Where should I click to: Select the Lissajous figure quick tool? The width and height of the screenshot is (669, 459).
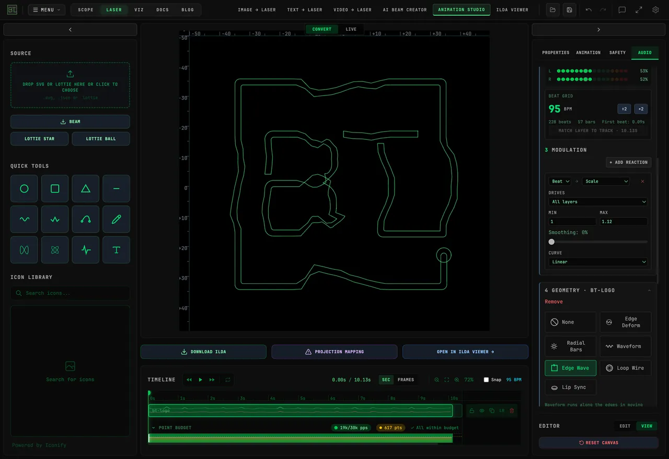click(x=24, y=250)
